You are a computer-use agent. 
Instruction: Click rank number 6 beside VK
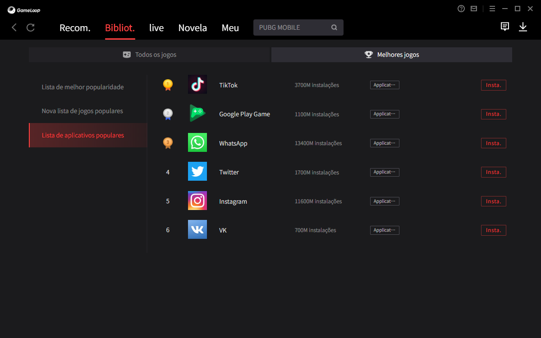click(168, 230)
